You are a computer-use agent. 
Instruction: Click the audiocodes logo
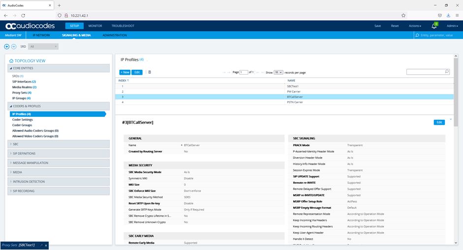30,26
